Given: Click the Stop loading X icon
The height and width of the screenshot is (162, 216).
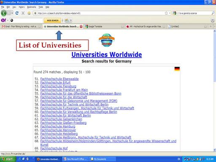Looking at the screenshot, I should tap(23, 13).
